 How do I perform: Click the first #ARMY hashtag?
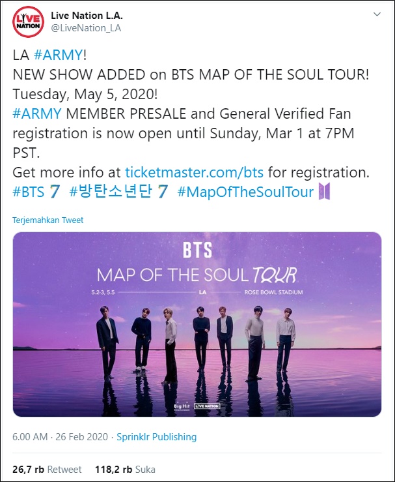point(59,55)
